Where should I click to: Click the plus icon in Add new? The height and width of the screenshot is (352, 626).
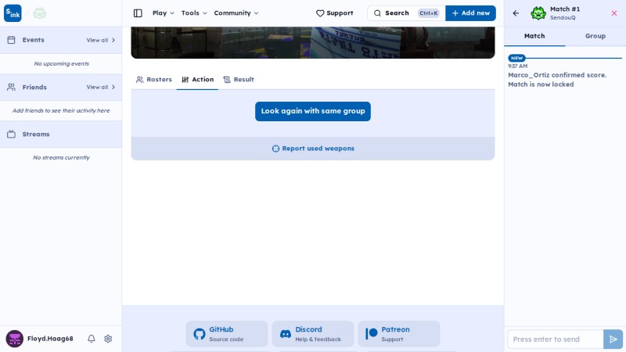455,13
